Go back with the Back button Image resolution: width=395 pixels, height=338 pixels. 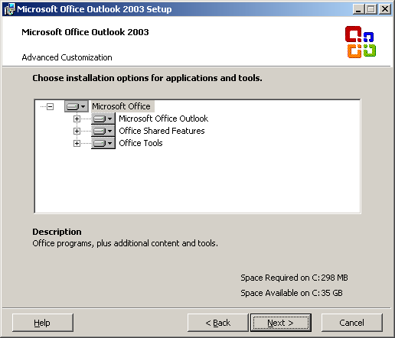(x=217, y=323)
